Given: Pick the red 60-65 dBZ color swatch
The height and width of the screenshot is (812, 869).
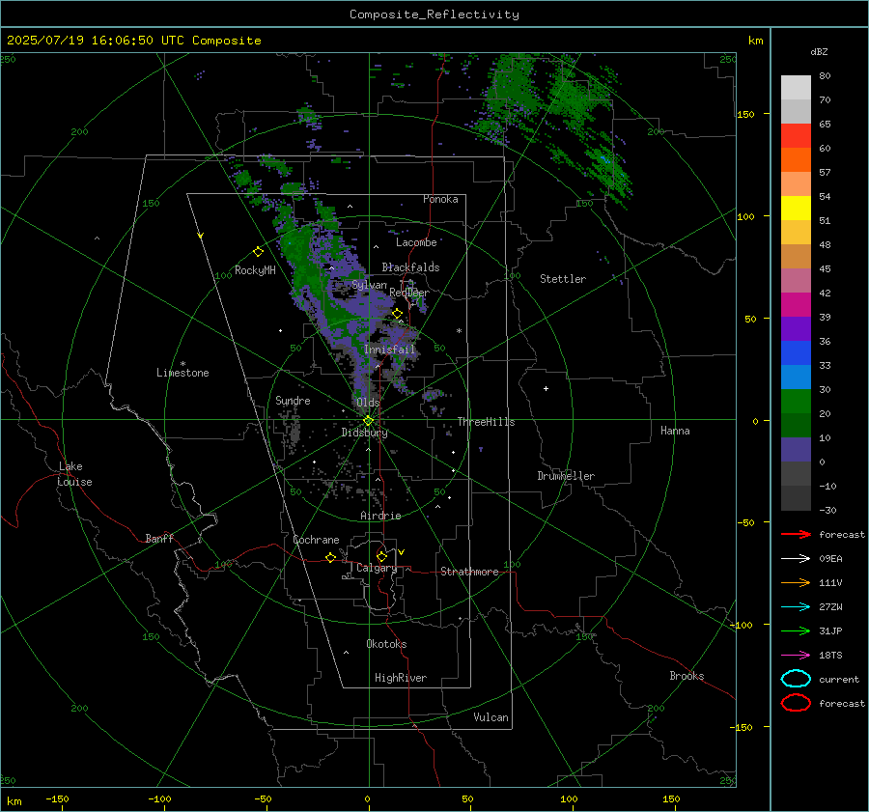Looking at the screenshot, I should click(x=796, y=136).
